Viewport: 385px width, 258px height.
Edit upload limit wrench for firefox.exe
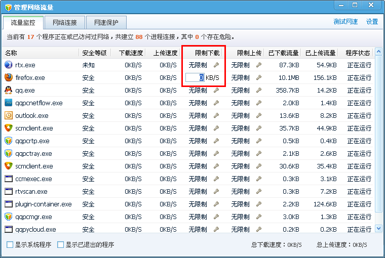tap(259, 77)
